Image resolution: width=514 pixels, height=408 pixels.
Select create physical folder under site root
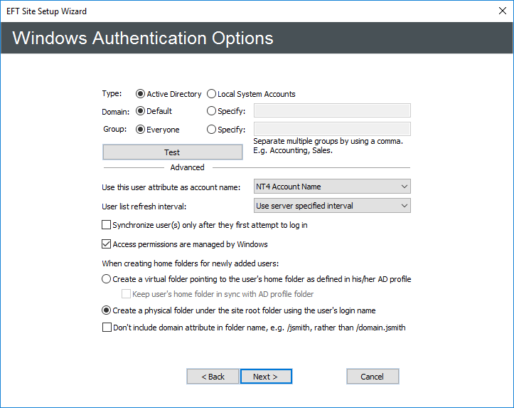click(107, 310)
